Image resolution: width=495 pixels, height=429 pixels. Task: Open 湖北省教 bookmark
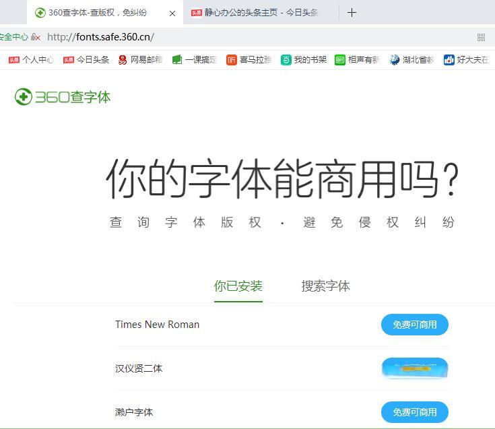411,60
